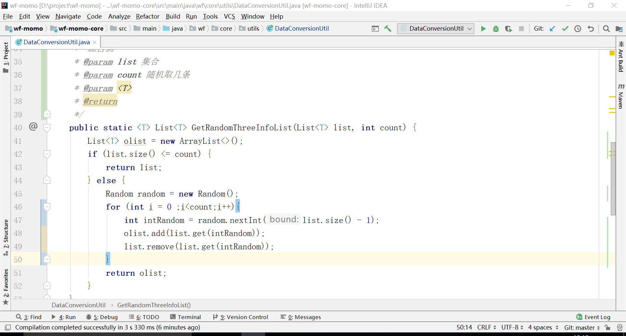This screenshot has width=626, height=336.
Task: Run with Coverage using the shield icon
Action: (509, 29)
